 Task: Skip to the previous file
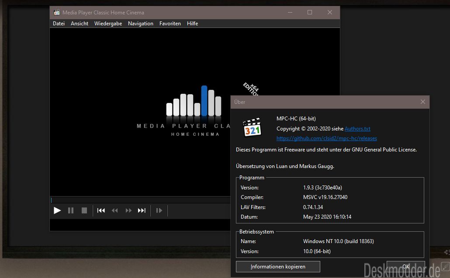point(101,211)
